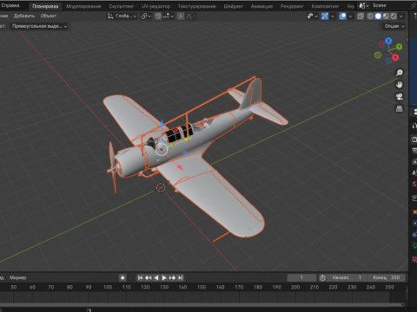
Task: Click the current frame field
Action: pos(301,277)
